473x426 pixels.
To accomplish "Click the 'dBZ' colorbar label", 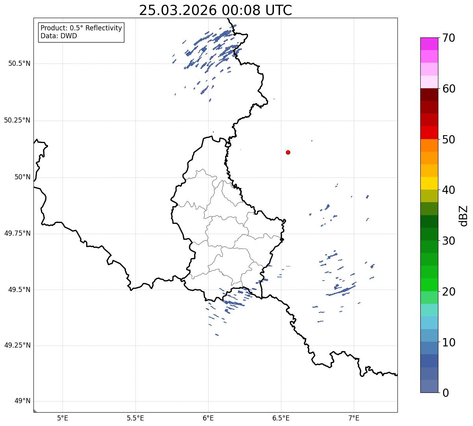I will tap(464, 216).
